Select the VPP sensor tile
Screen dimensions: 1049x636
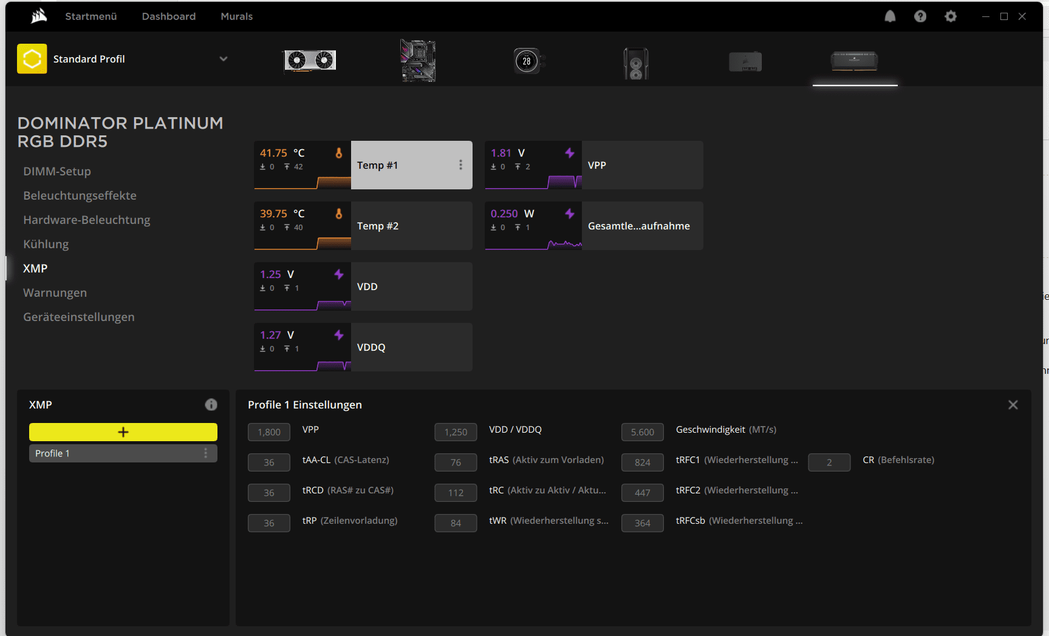point(594,165)
